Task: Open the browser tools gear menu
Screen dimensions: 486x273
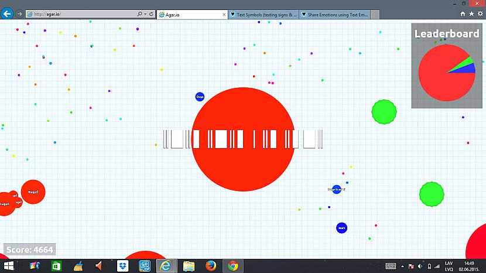Action: tap(480, 13)
